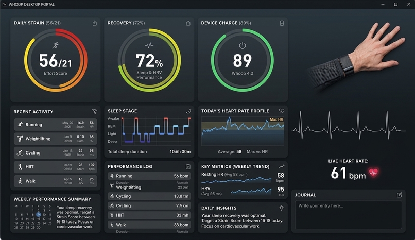
Task: Click the Recovery 72% progress ring
Action: 149,60
